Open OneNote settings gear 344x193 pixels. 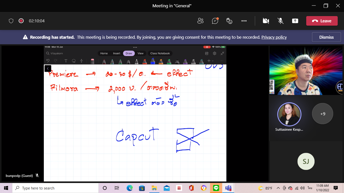click(x=215, y=53)
